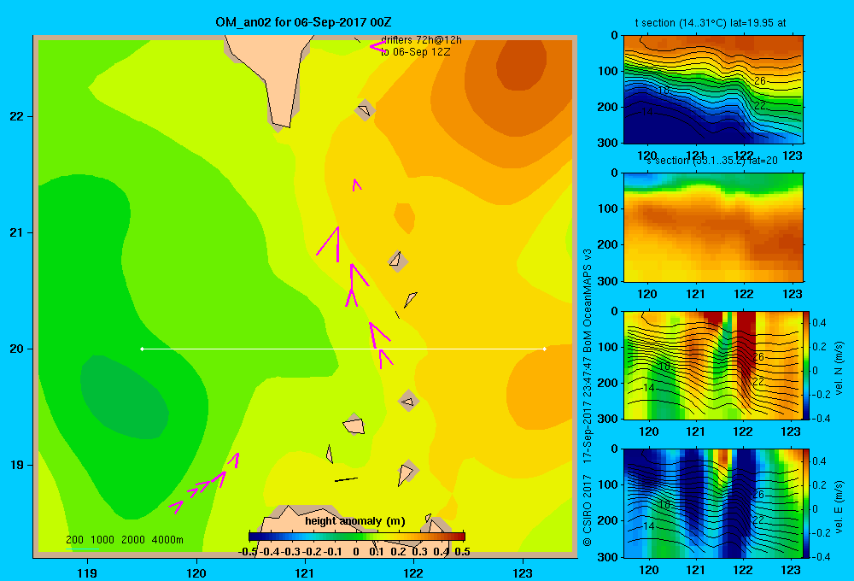This screenshot has height=581, width=854.
Task: Select the "vel. E (m/s)" axis label
Action: click(x=839, y=507)
